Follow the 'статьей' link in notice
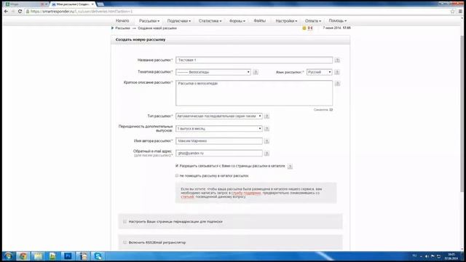 [187, 196]
